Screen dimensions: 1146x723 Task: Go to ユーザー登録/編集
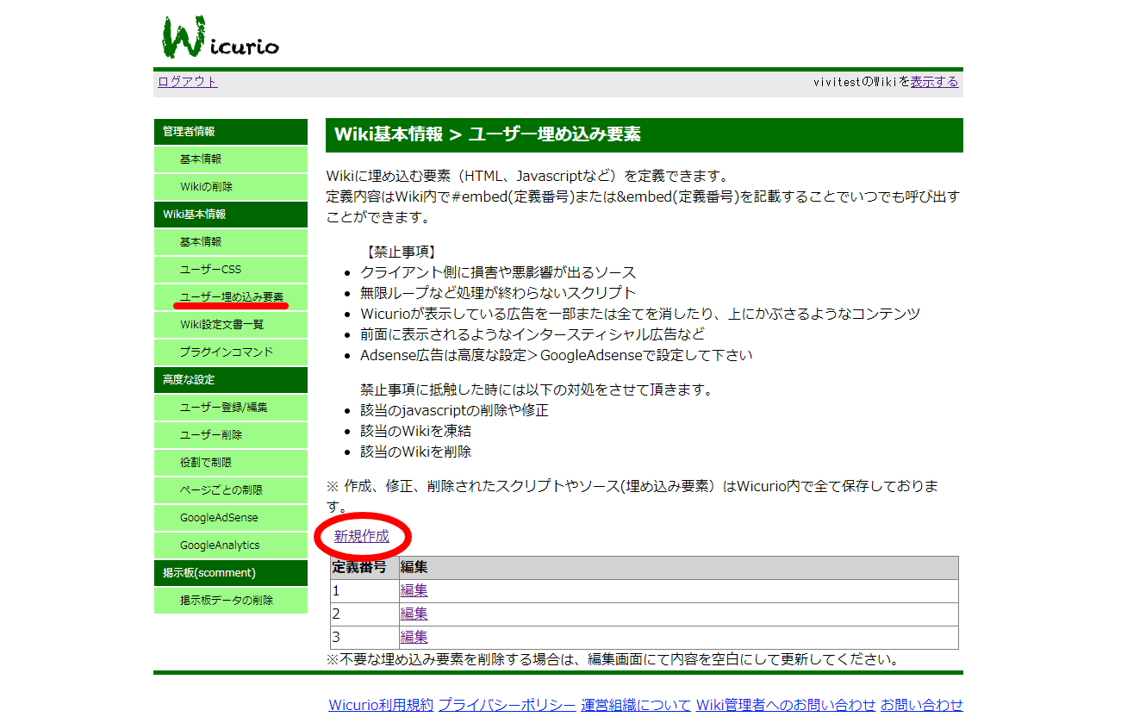pos(223,408)
